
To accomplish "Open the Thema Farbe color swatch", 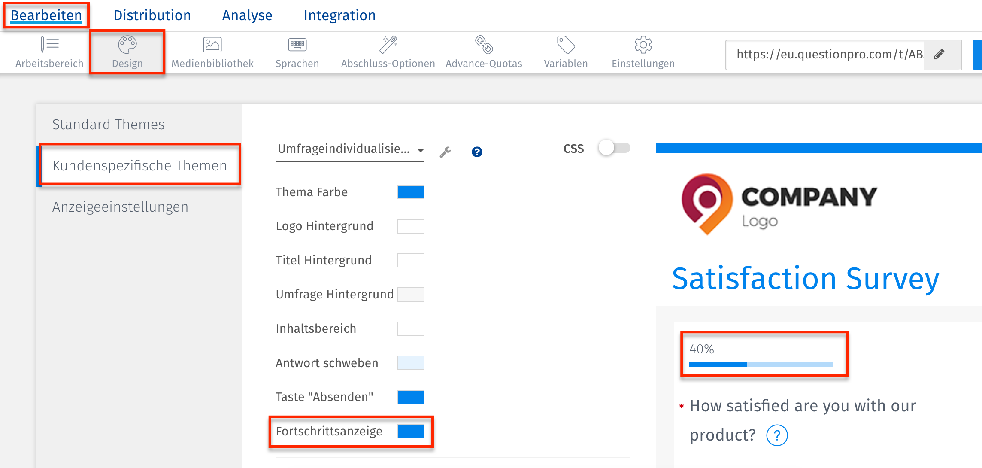I will pos(410,192).
